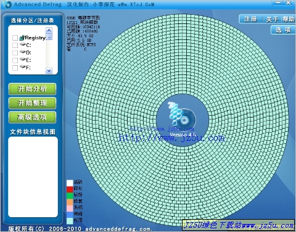296x232 pixels.
Task: Tick the Registry checkbox
Action: (15, 38)
